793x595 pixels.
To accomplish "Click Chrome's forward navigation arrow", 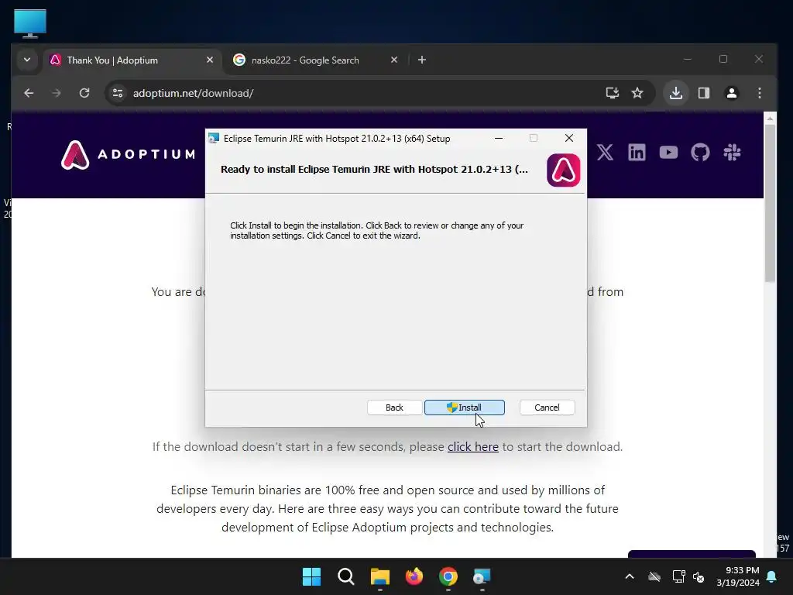I will 56,93.
